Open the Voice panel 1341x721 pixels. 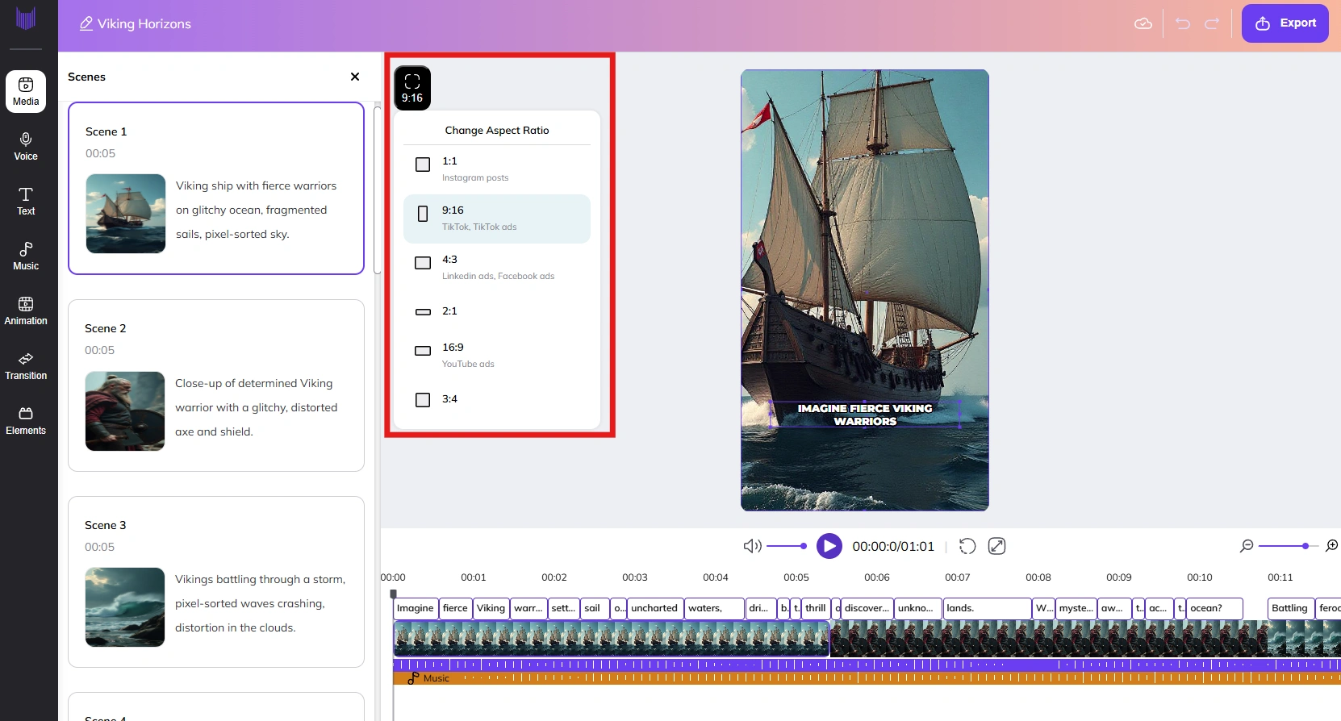(26, 147)
